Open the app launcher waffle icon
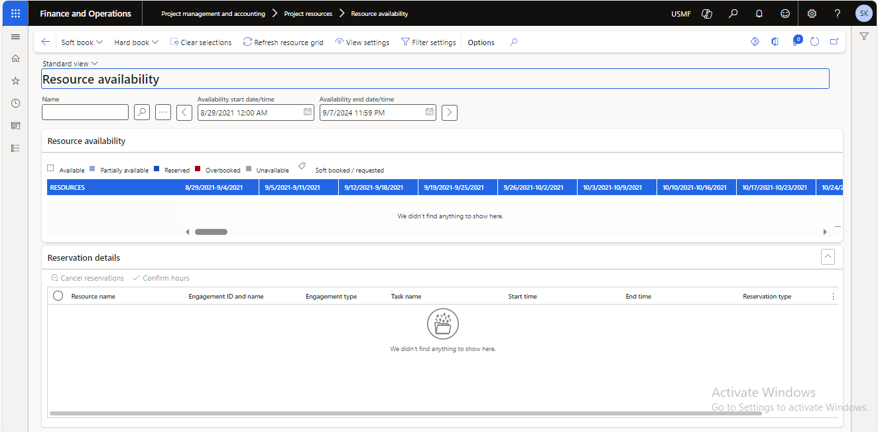The width and height of the screenshot is (878, 432). 15,13
